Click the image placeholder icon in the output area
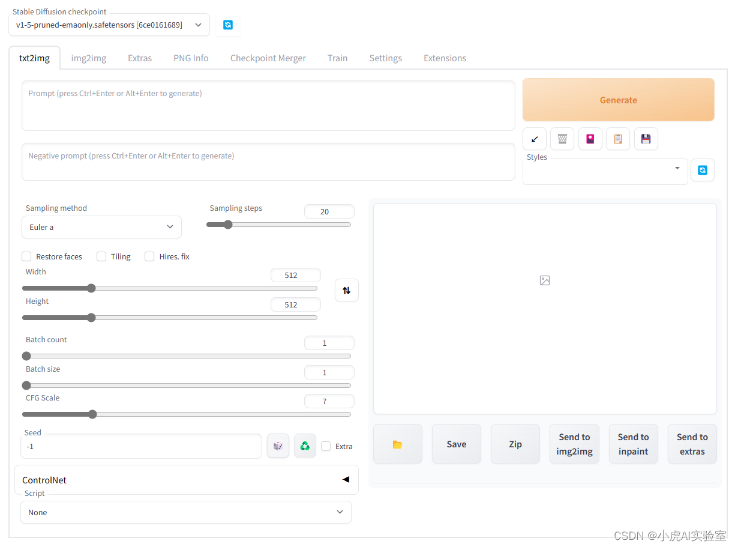The image size is (735, 547). click(x=545, y=280)
